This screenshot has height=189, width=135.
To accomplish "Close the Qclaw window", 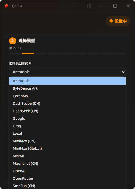I will pyautogui.click(x=128, y=6).
